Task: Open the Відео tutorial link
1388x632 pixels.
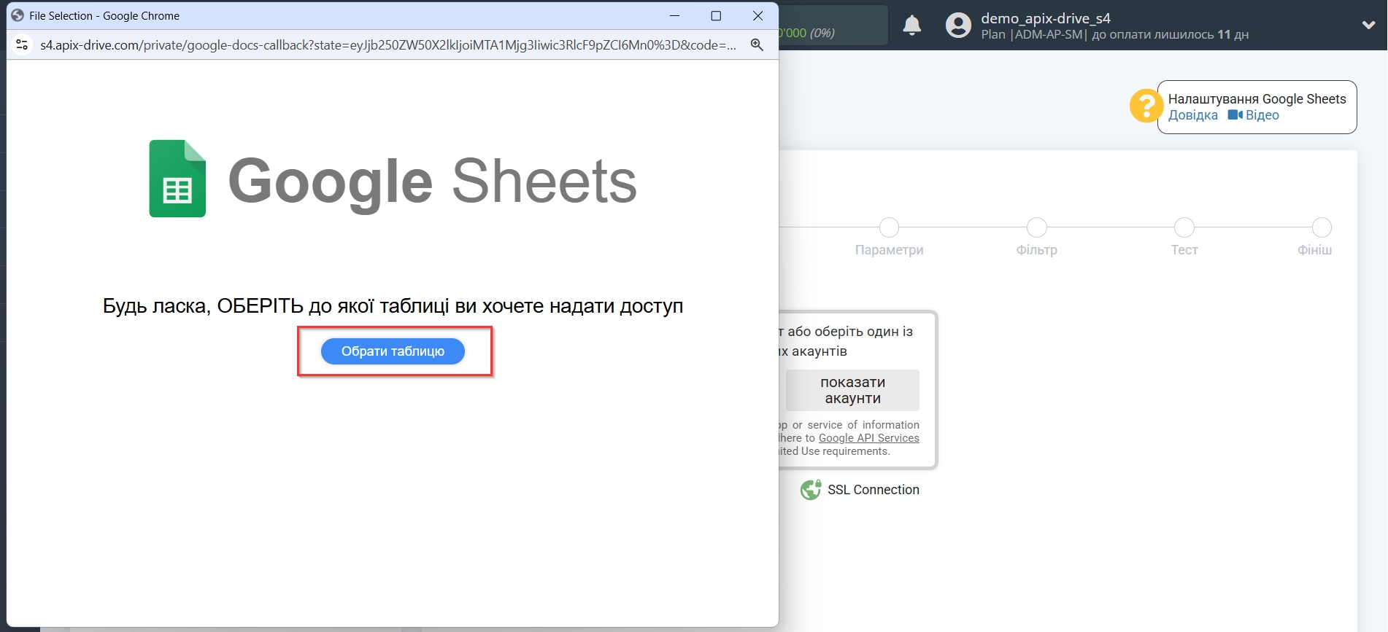Action: (x=1262, y=115)
